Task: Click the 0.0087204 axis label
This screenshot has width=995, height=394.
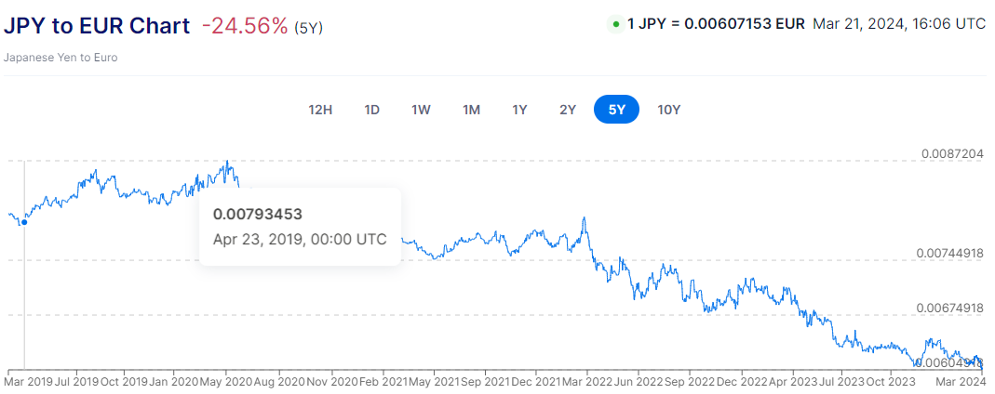Action: (952, 154)
